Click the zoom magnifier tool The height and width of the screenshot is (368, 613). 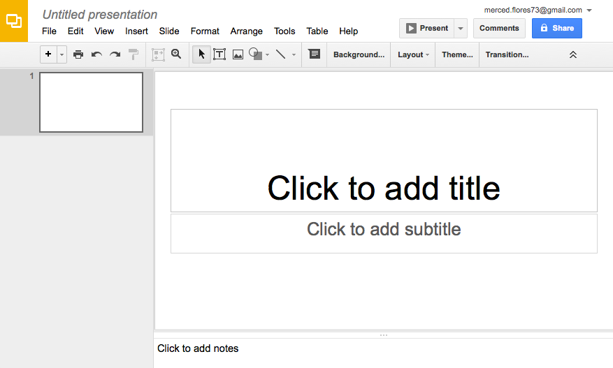176,54
